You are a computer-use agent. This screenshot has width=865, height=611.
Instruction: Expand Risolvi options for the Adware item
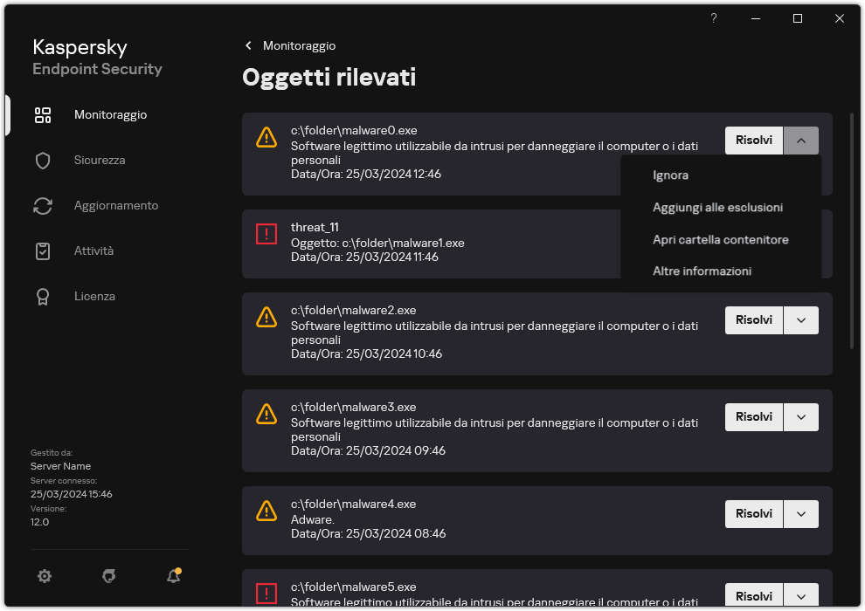800,513
